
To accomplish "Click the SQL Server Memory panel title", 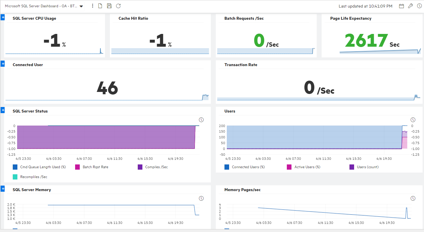I will point(32,190).
